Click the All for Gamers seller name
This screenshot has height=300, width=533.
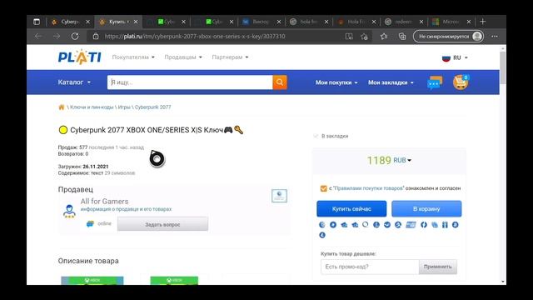click(104, 202)
